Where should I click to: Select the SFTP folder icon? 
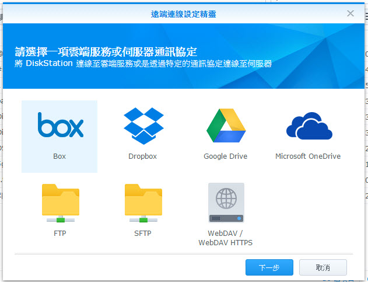(x=143, y=203)
